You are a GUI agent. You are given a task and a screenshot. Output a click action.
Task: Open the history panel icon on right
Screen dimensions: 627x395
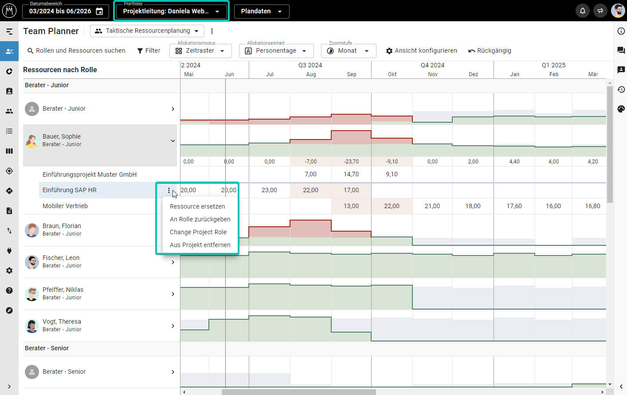click(621, 89)
